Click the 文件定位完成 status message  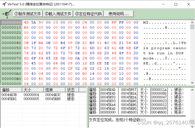click(x=117, y=120)
